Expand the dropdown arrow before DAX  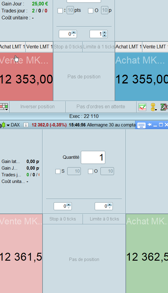tap(8, 125)
